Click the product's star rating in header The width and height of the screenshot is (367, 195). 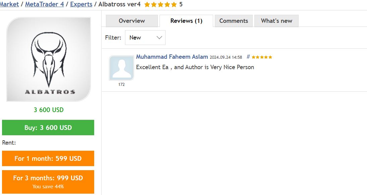[x=160, y=5]
